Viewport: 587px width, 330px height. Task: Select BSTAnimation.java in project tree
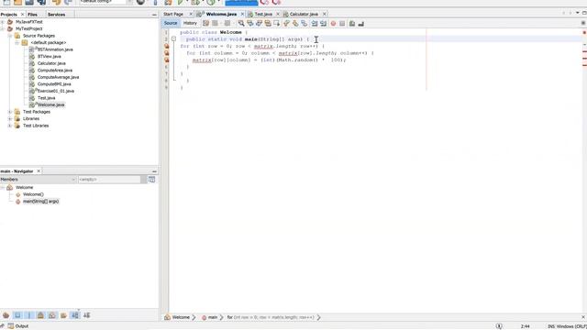(x=55, y=49)
